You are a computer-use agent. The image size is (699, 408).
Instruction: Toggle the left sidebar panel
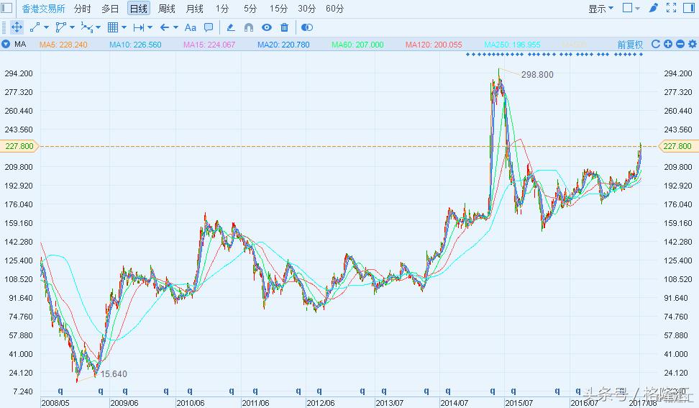pos(8,9)
